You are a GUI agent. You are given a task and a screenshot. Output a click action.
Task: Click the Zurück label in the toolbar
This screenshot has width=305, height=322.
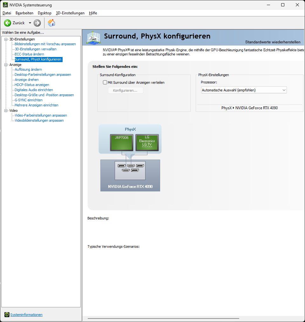coord(19,23)
